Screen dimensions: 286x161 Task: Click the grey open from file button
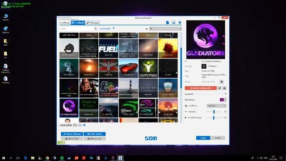(72, 139)
